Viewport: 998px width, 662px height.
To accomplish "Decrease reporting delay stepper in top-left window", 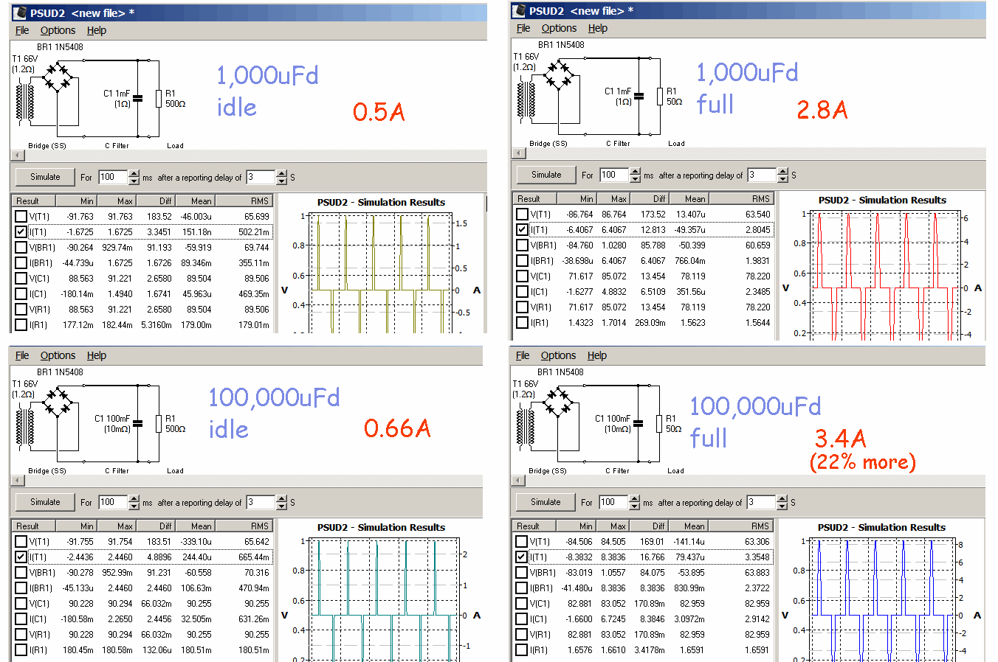I will (281, 181).
